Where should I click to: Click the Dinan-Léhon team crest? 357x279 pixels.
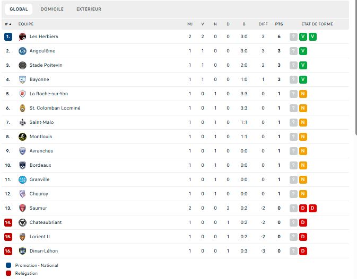click(x=22, y=251)
